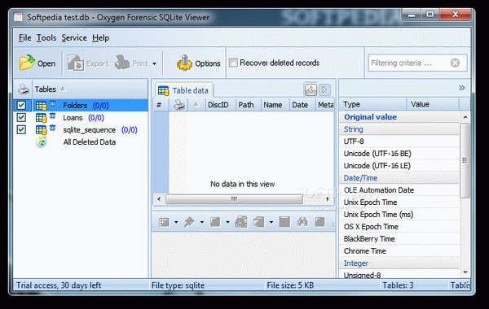This screenshot has width=489, height=309.
Task: Enable Recover deleted records checkbox
Action: pyautogui.click(x=233, y=63)
